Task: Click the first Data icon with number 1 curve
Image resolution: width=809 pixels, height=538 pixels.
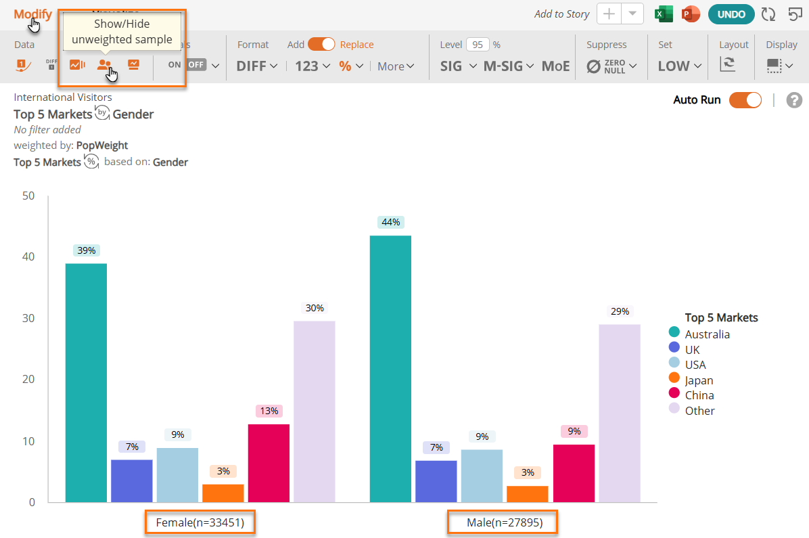Action: click(23, 65)
